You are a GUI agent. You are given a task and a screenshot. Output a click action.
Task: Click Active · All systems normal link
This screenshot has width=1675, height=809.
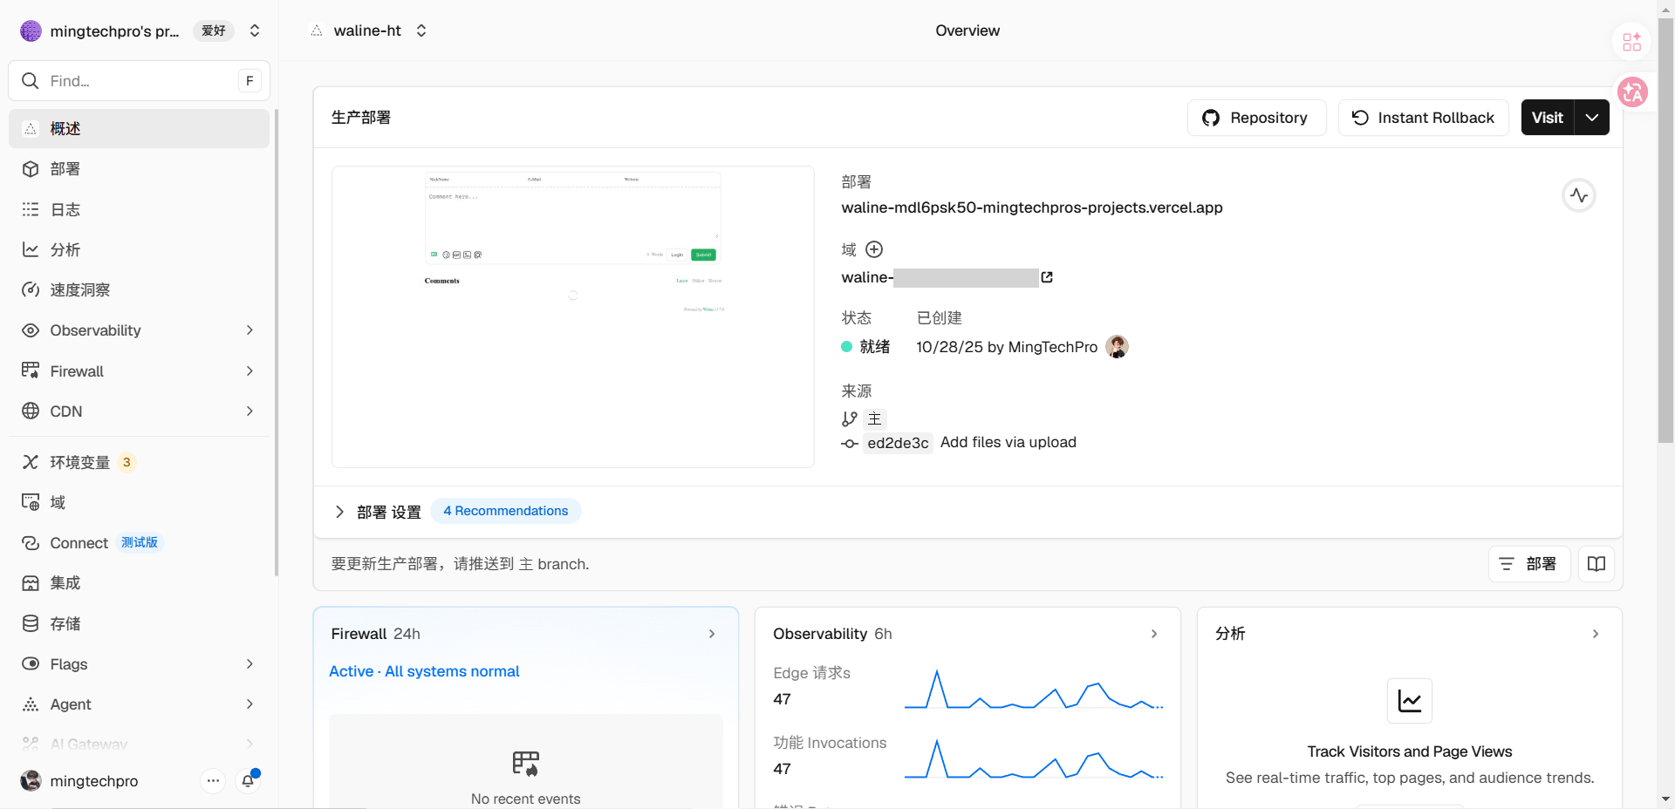point(424,671)
